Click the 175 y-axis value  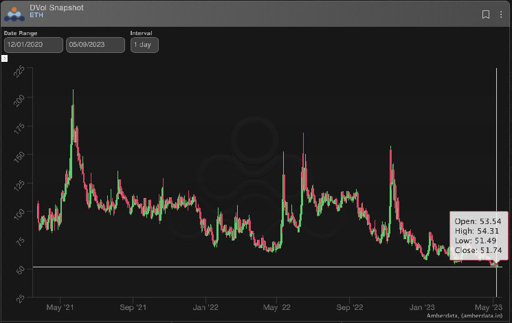coord(19,129)
